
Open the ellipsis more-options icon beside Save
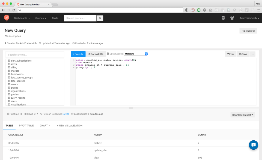point(253,54)
